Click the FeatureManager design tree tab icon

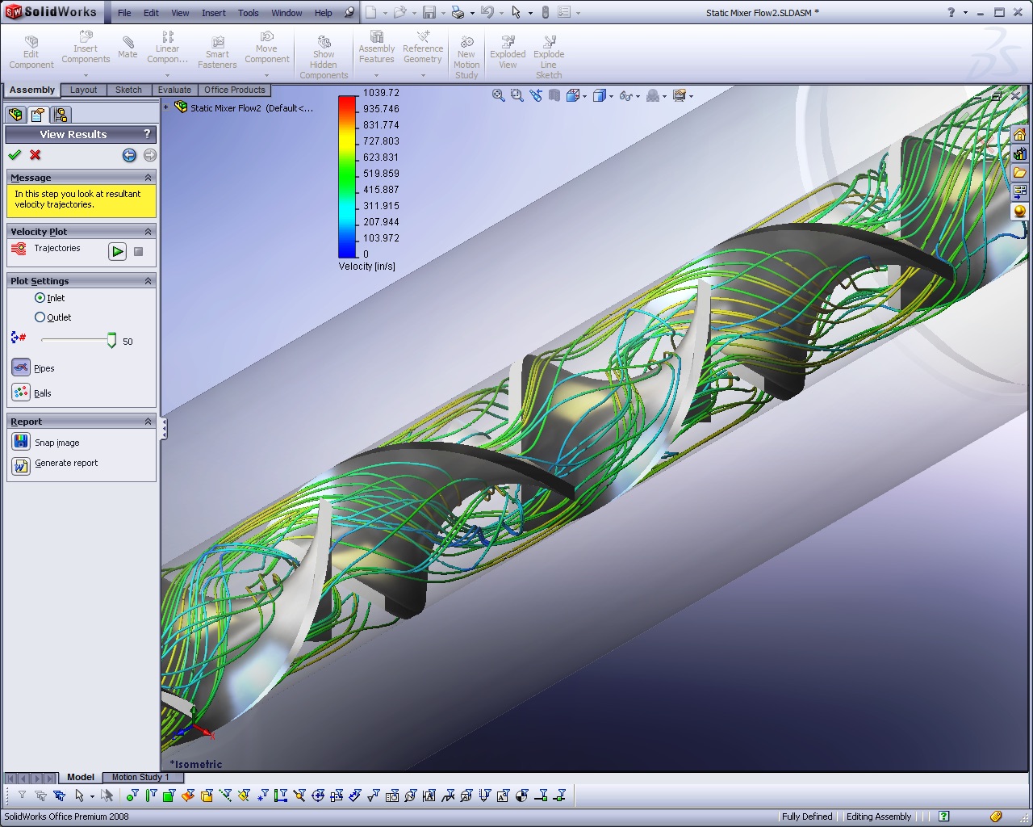click(15, 115)
